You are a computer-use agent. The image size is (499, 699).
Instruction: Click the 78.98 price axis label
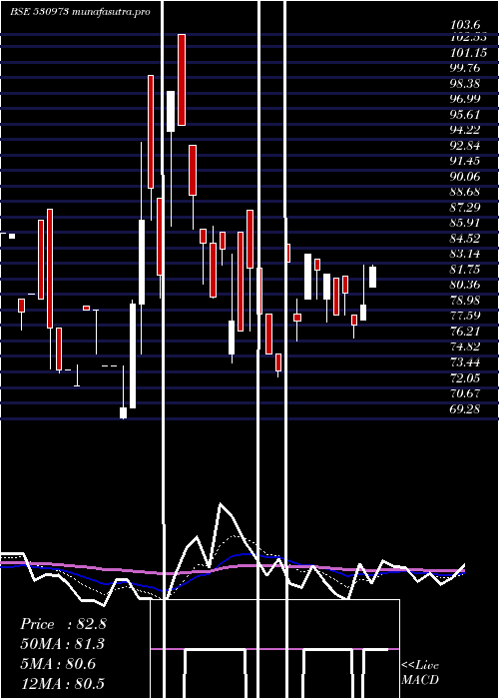465,300
